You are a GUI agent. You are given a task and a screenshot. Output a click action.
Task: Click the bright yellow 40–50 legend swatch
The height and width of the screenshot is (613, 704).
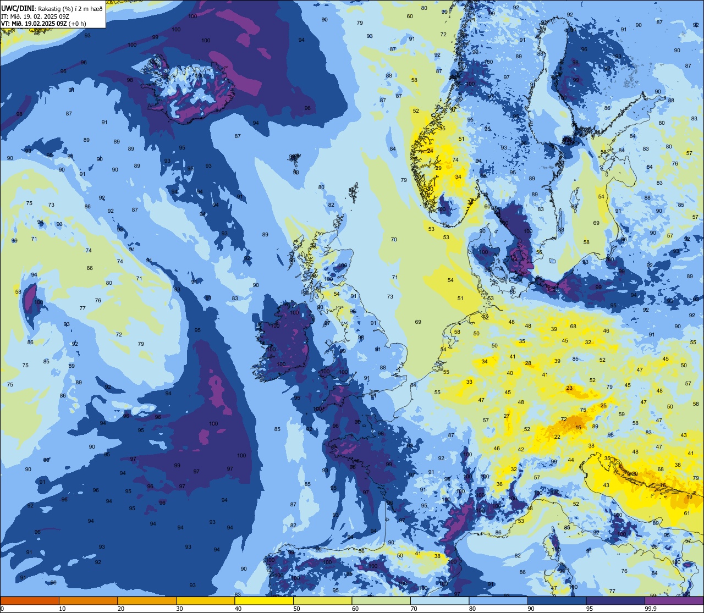point(264,600)
